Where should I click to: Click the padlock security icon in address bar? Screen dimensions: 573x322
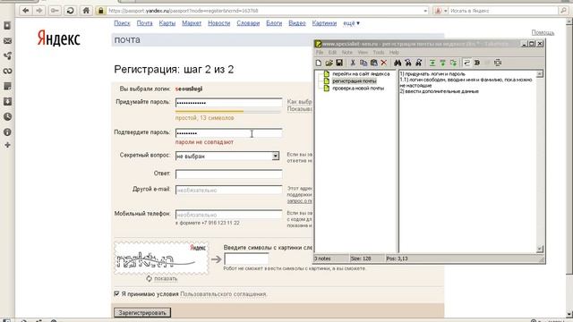pos(101,11)
